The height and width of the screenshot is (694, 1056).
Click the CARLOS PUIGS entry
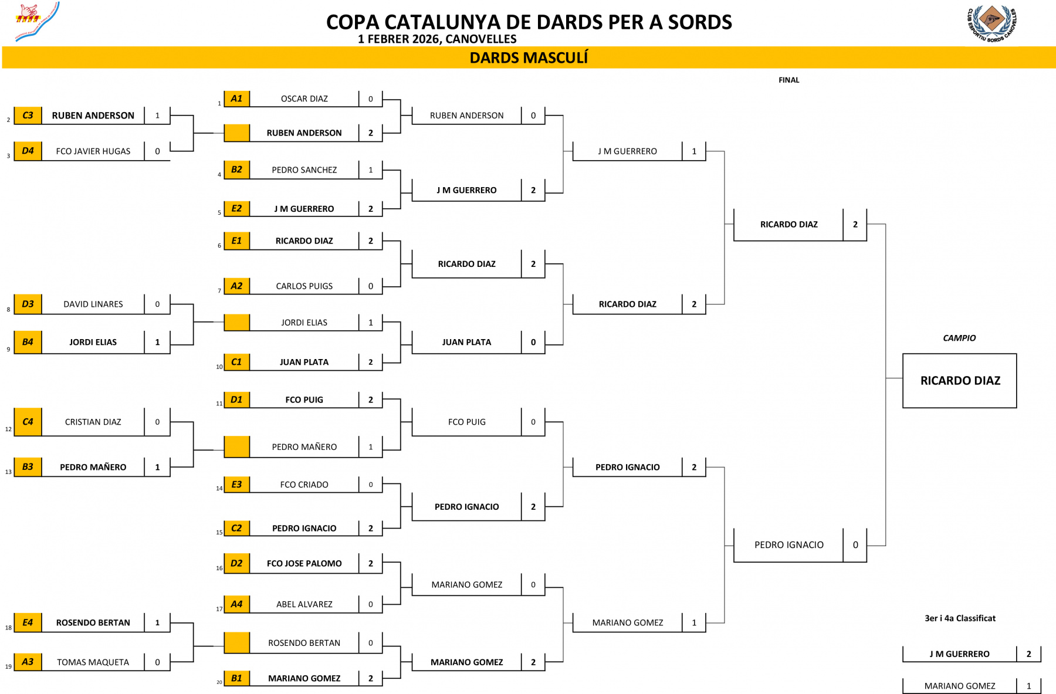click(x=304, y=286)
